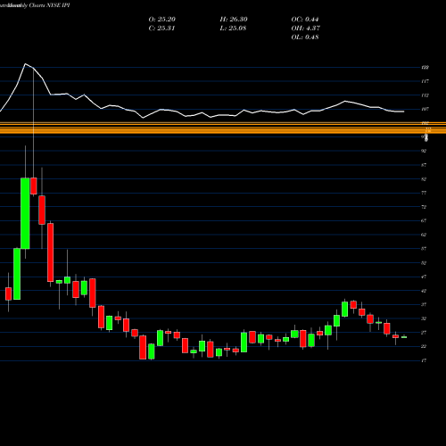
Task: Click the 'OC: 0.44' reading
Action: click(x=305, y=20)
